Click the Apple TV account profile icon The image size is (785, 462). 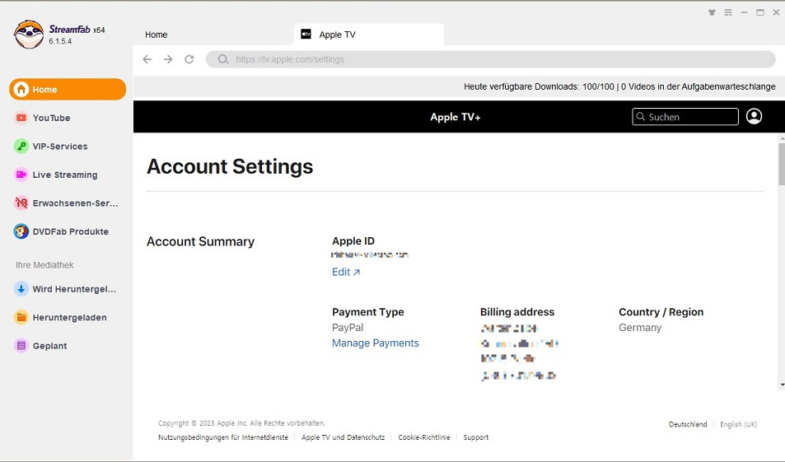coord(754,116)
